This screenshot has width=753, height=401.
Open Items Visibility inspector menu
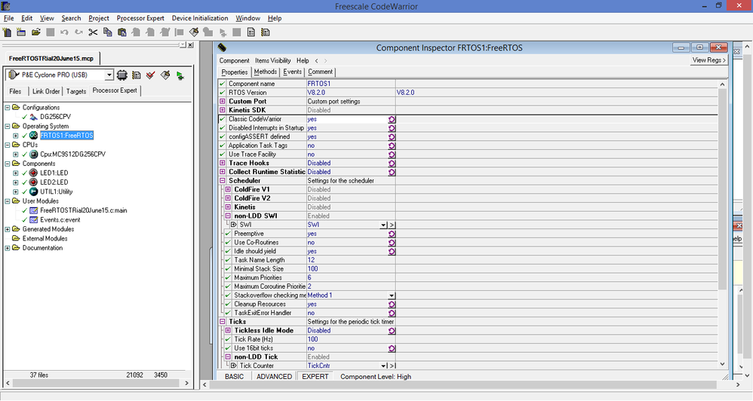(x=273, y=60)
